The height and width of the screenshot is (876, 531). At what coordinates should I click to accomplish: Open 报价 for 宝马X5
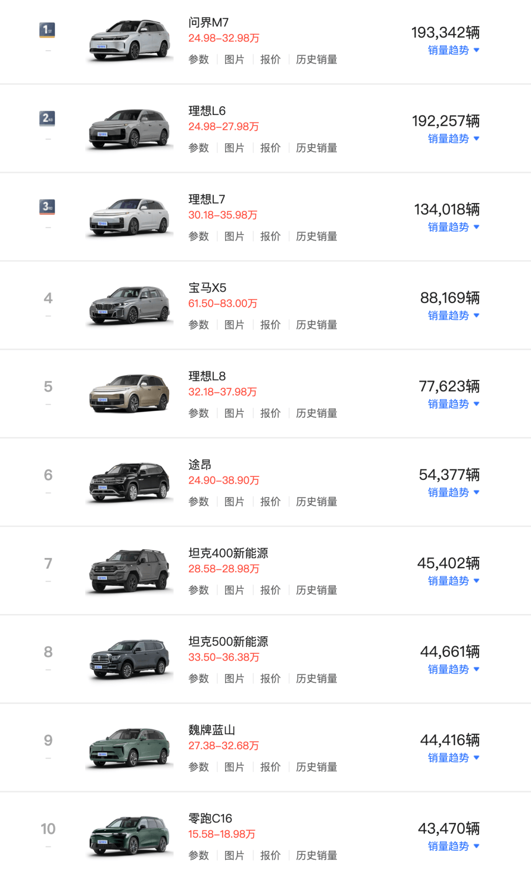coord(270,325)
